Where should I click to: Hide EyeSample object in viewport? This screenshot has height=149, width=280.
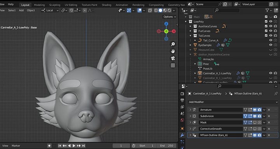point(271,45)
